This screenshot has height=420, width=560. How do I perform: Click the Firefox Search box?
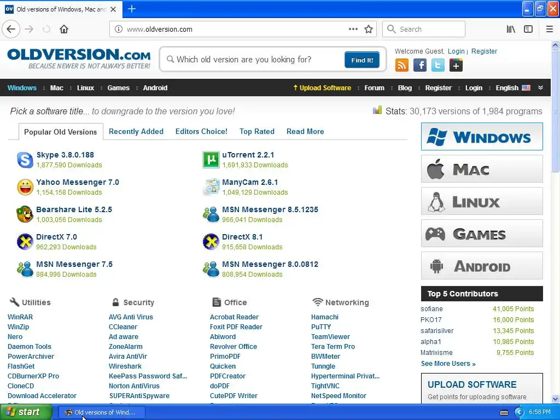(x=424, y=29)
